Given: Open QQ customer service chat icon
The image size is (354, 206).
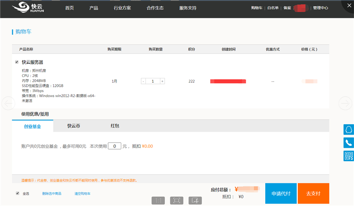Looking at the screenshot, I should click(349, 129).
